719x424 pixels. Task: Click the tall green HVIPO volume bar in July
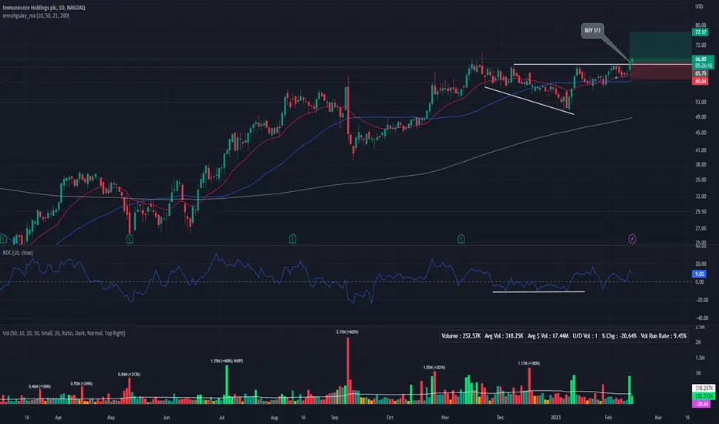click(x=227, y=384)
